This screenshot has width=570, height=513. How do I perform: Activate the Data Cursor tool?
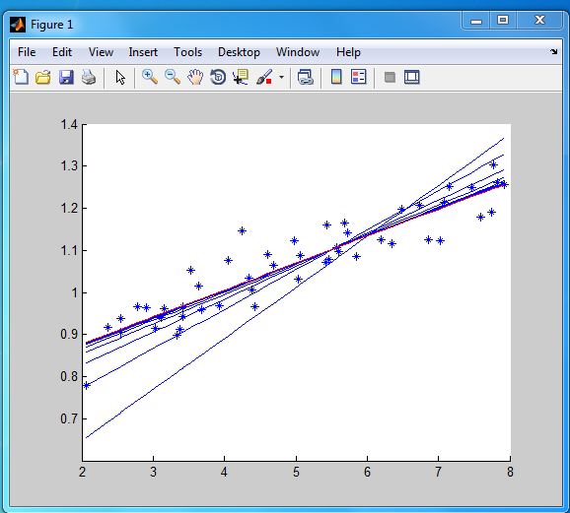pos(241,77)
